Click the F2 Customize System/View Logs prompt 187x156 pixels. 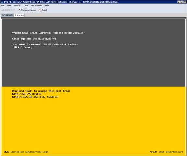point(26,152)
